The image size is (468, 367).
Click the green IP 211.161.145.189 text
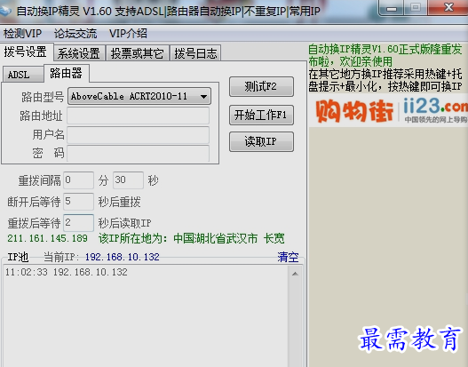tap(47, 238)
